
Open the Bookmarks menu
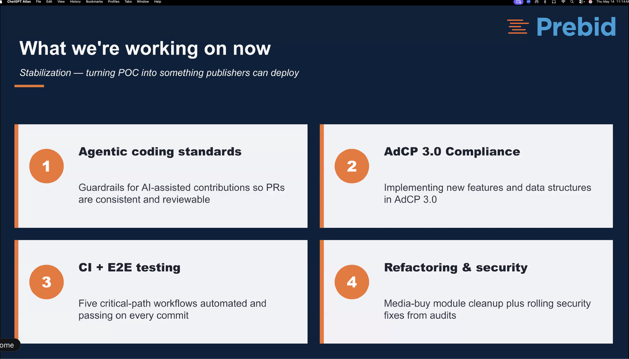point(94,2)
